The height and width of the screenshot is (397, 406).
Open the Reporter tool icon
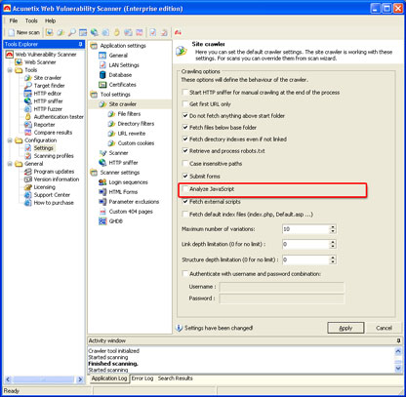tap(28, 125)
